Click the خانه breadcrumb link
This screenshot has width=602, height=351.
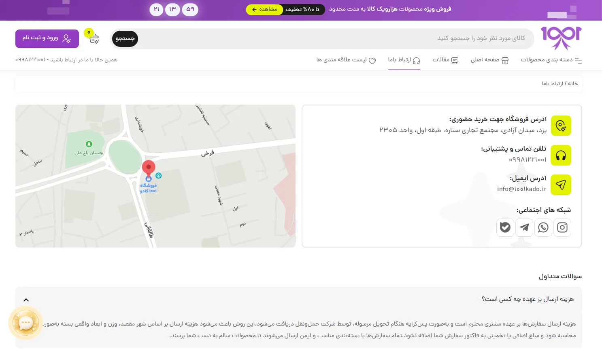(573, 84)
